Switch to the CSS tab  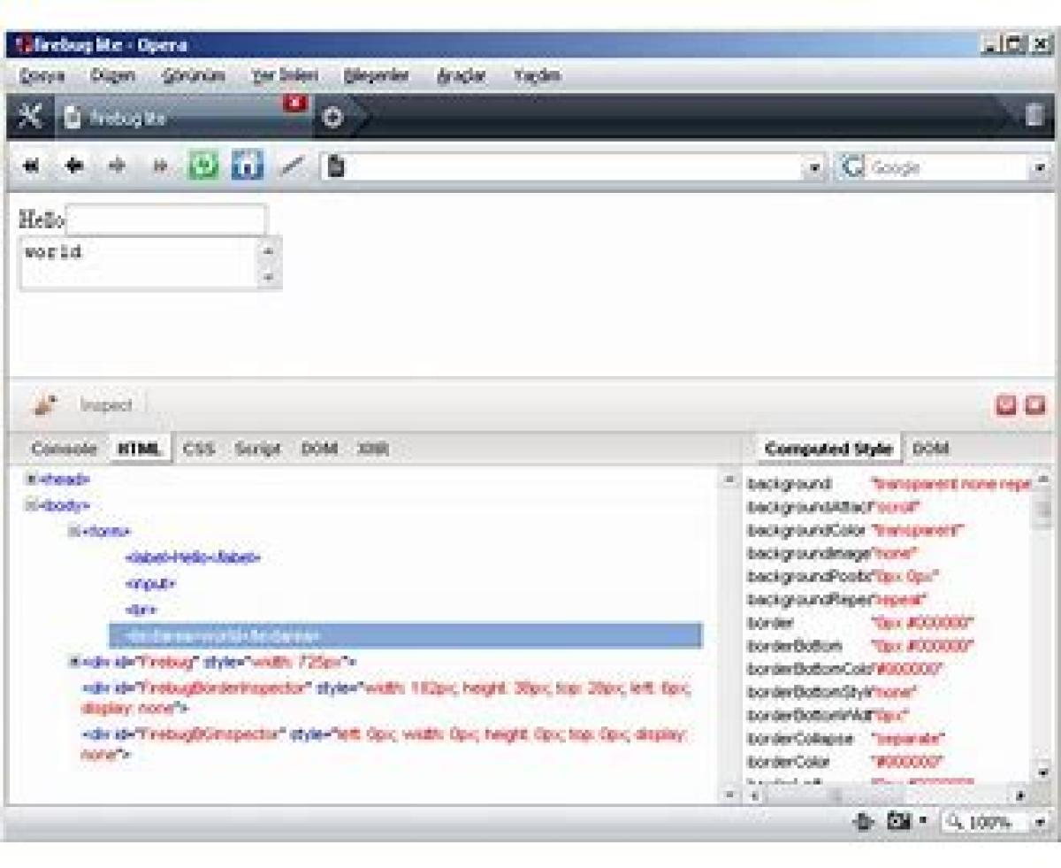point(198,449)
